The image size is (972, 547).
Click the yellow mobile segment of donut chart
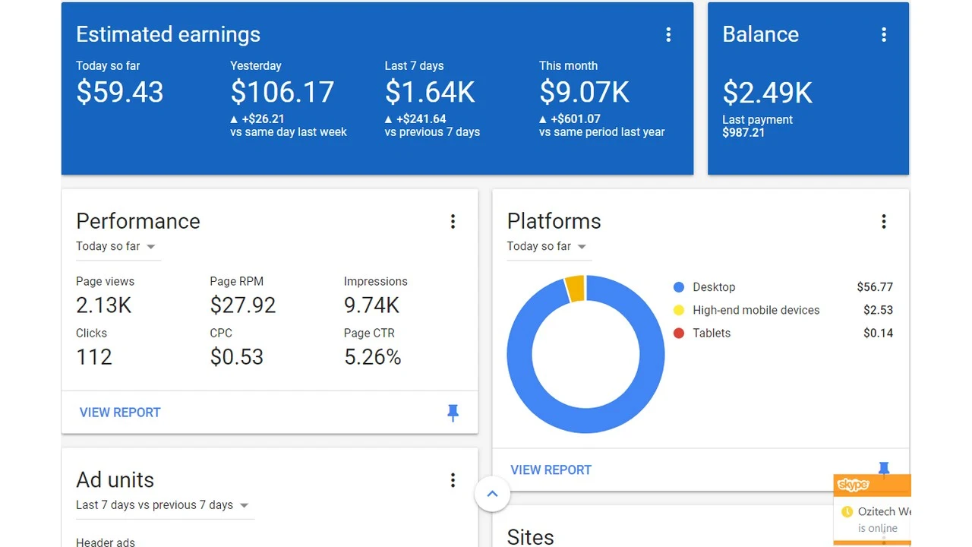coord(576,289)
